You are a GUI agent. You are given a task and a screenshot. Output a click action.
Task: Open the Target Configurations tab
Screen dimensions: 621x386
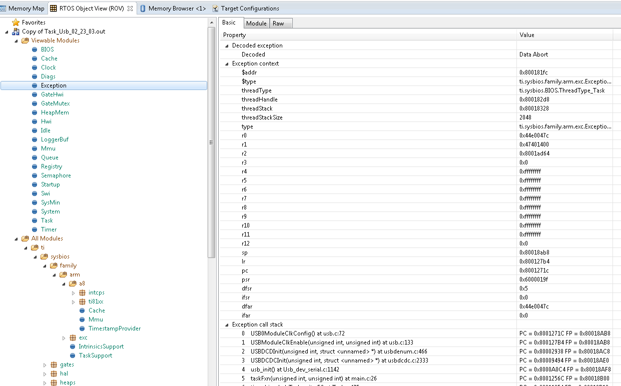coord(246,8)
